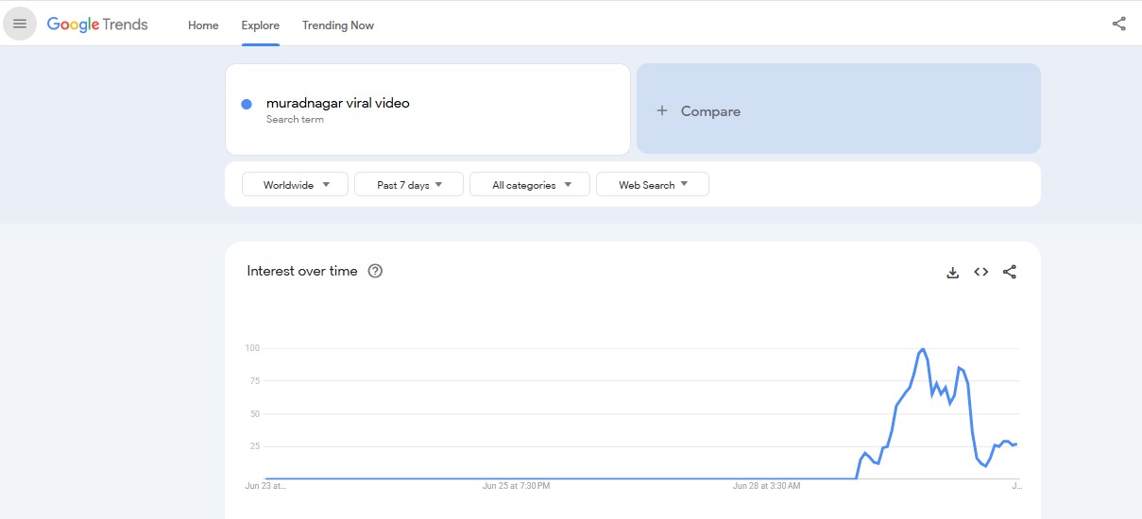Share the Interest over time chart

[1010, 273]
